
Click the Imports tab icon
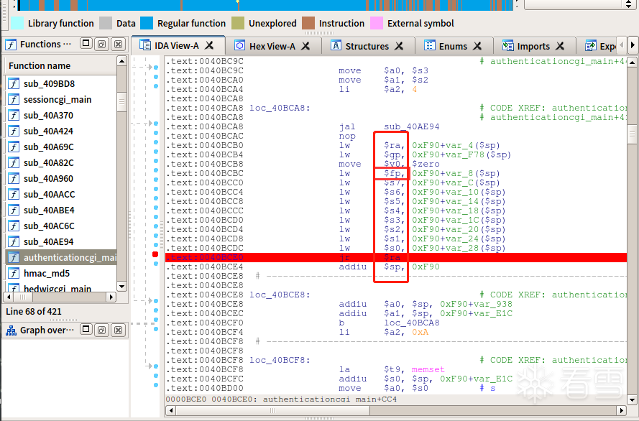tap(507, 45)
